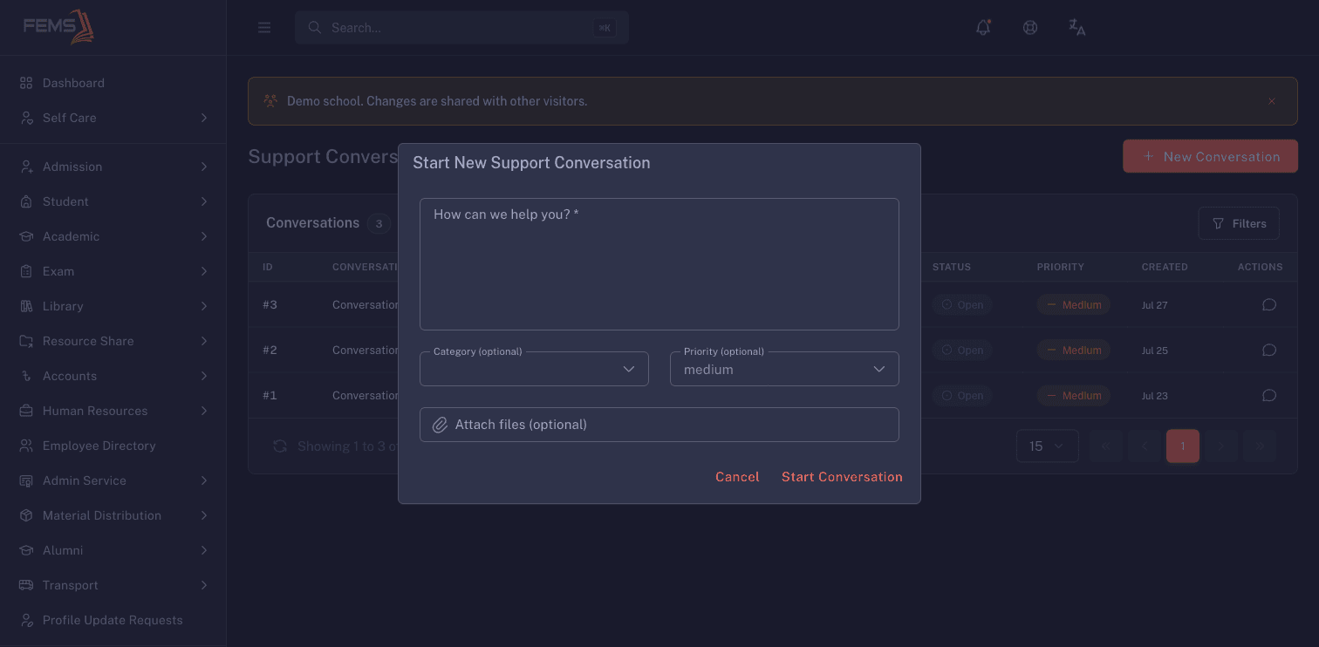Image resolution: width=1319 pixels, height=647 pixels.
Task: Expand the Student section
Action: pyautogui.click(x=113, y=201)
